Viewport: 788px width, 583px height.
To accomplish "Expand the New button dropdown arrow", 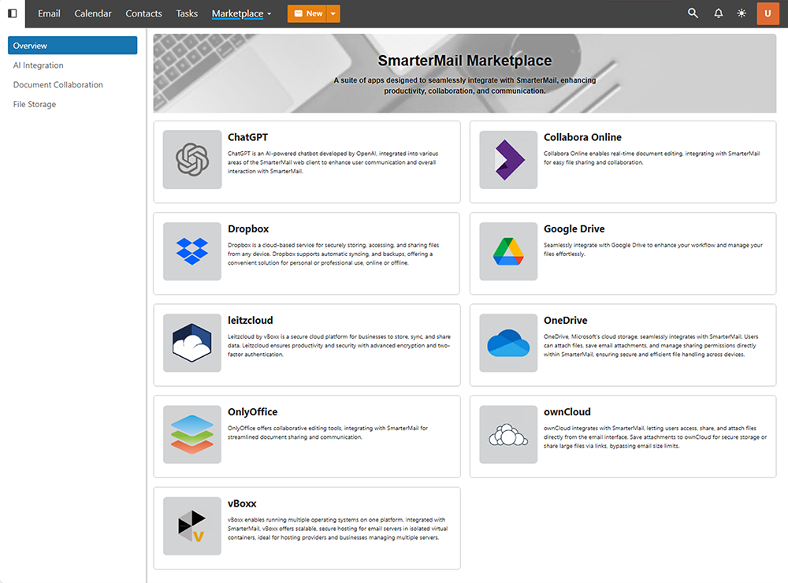I will click(333, 13).
